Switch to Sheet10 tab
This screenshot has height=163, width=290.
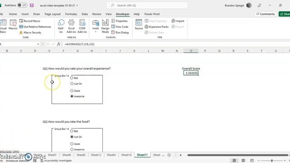[126, 155]
